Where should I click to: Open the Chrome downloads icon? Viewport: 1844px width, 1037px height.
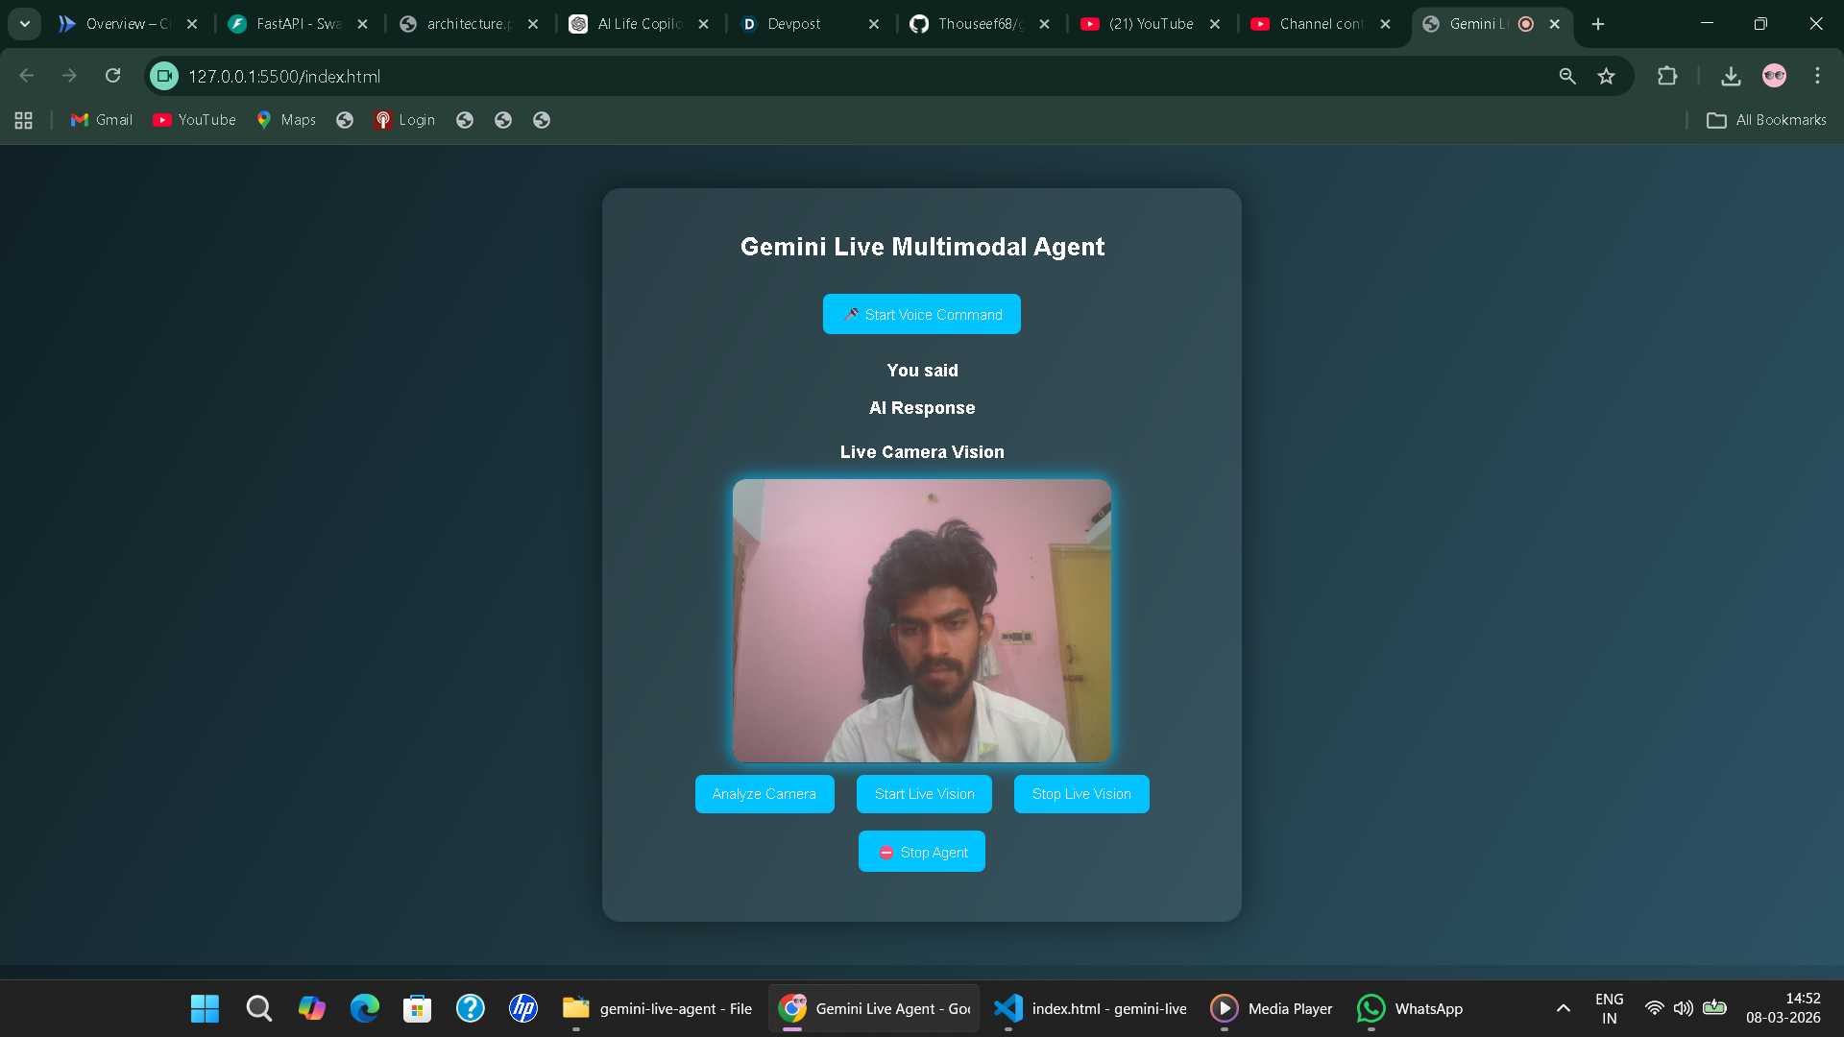point(1731,76)
